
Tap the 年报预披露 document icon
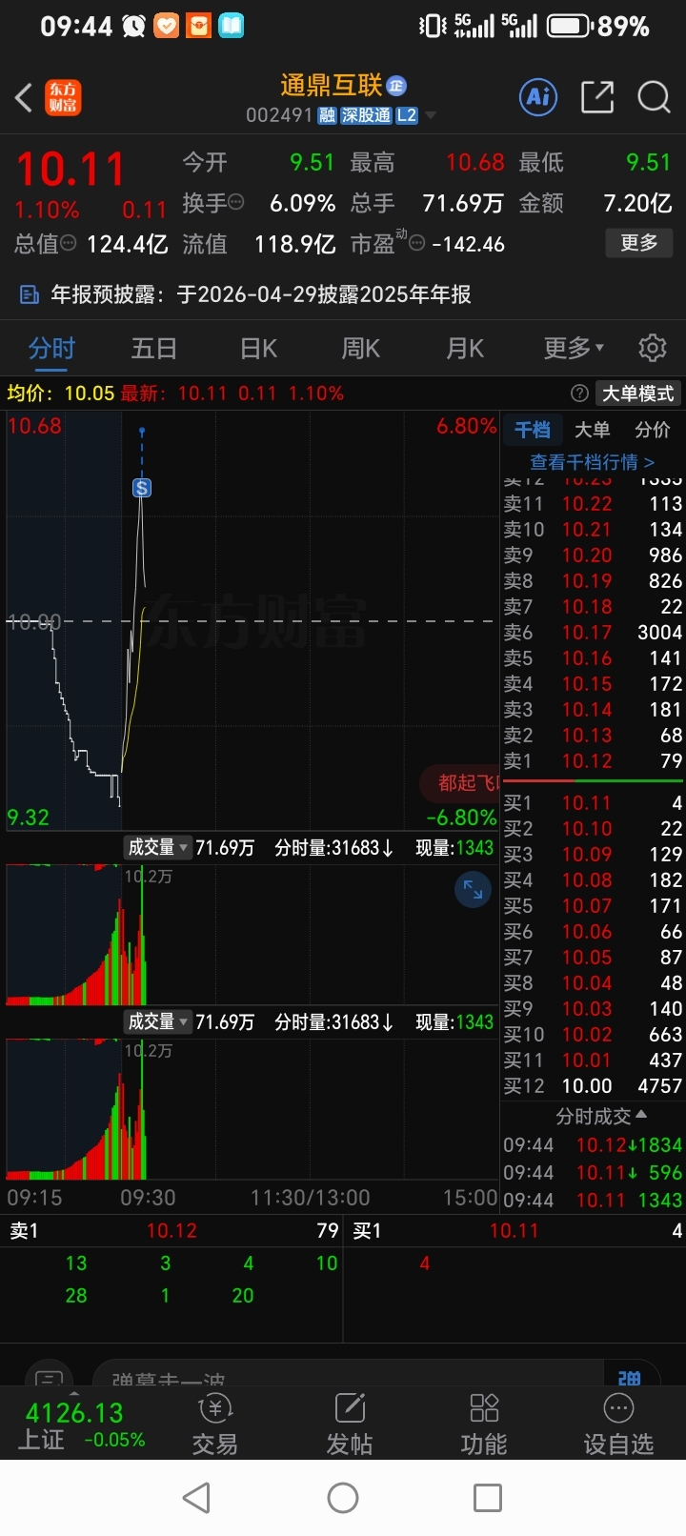click(30, 294)
